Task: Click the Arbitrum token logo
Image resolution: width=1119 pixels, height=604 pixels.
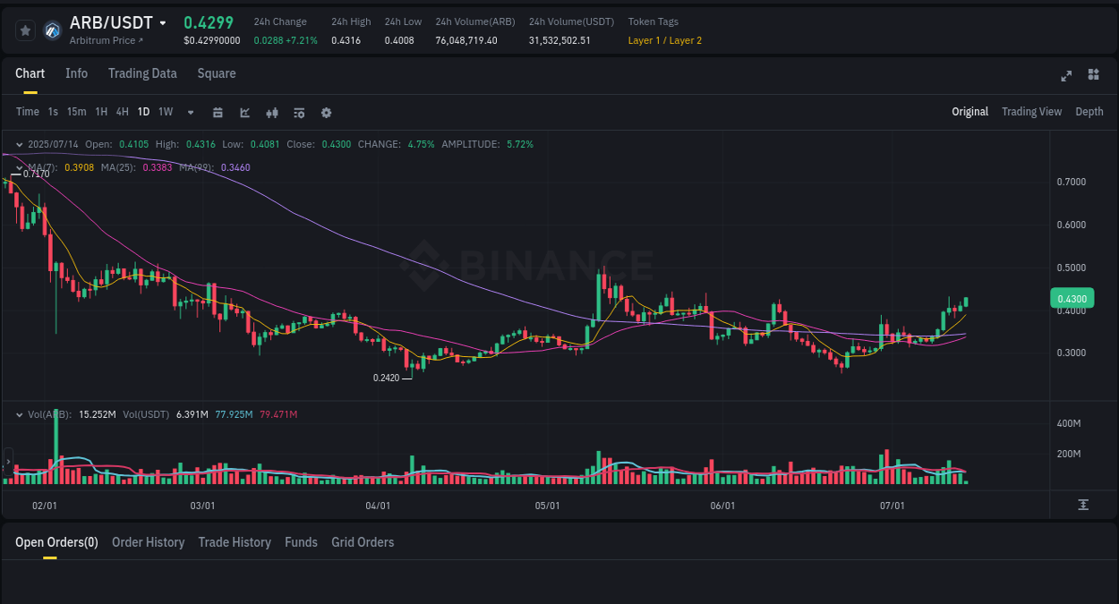Action: 51,30
